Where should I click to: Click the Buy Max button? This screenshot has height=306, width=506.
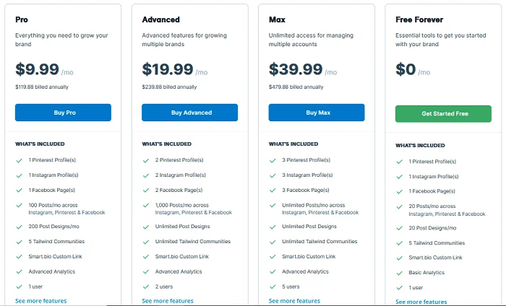317,113
